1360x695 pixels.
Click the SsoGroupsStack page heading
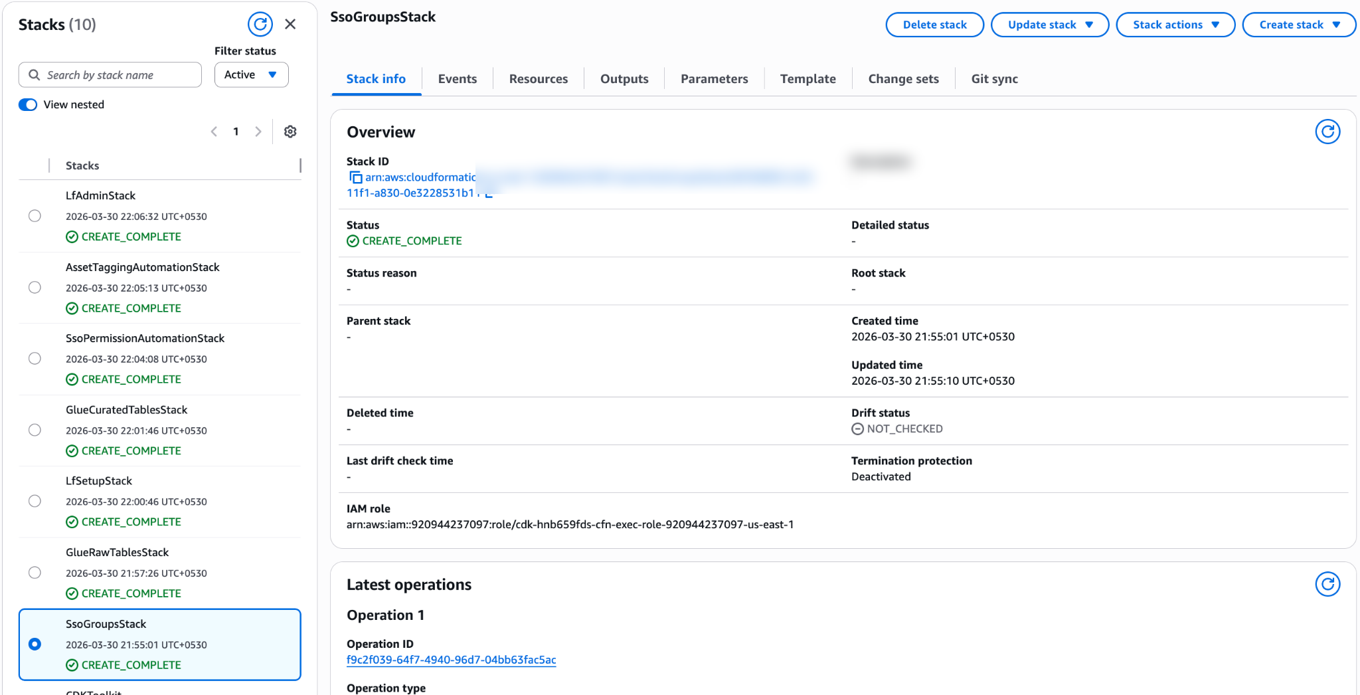coord(383,17)
